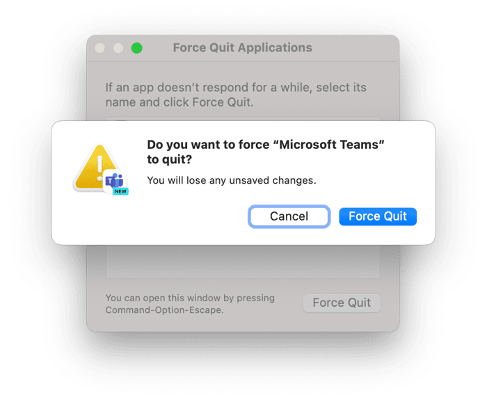Click the gray minimize window button
The width and height of the screenshot is (487, 400).
pyautogui.click(x=118, y=48)
